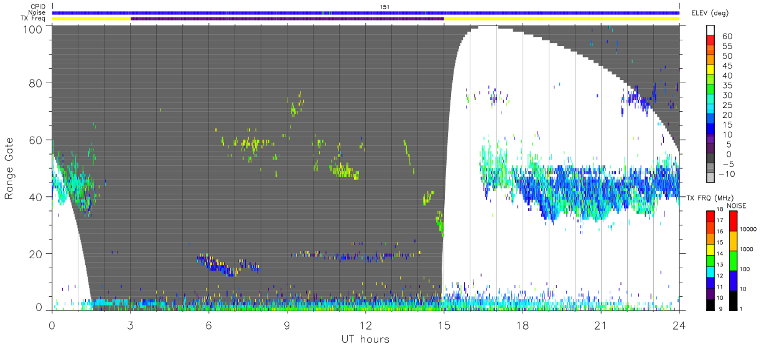
Task: Click the yellow TX Freq bar segment after hour 15
Action: pos(562,19)
